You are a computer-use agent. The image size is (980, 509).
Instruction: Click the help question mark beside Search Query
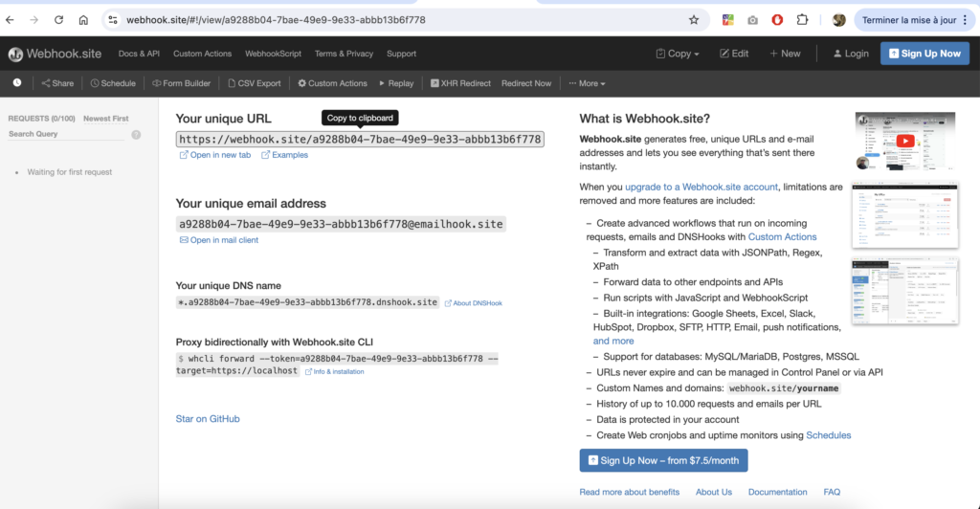(x=136, y=135)
